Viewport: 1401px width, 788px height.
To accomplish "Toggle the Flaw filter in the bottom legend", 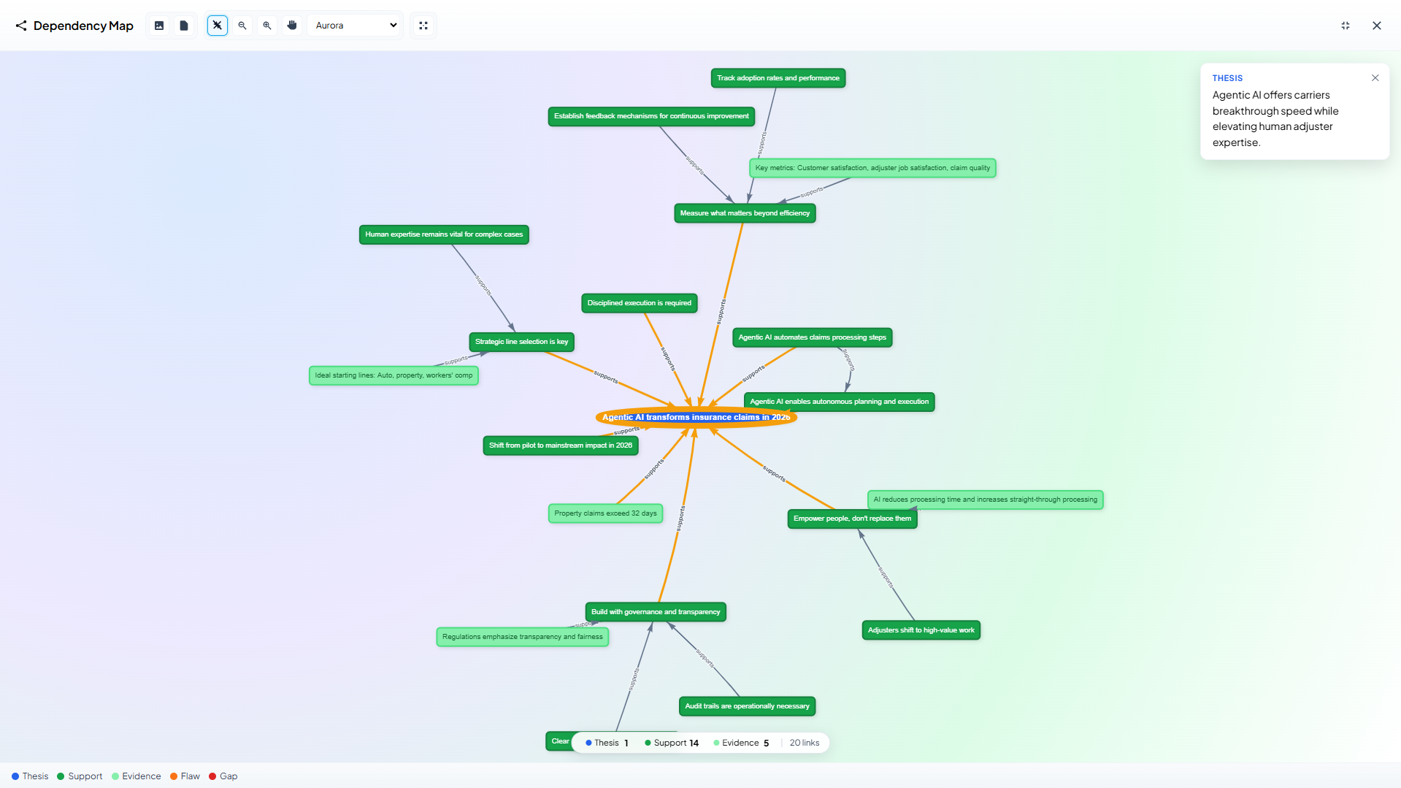I will click(x=184, y=776).
